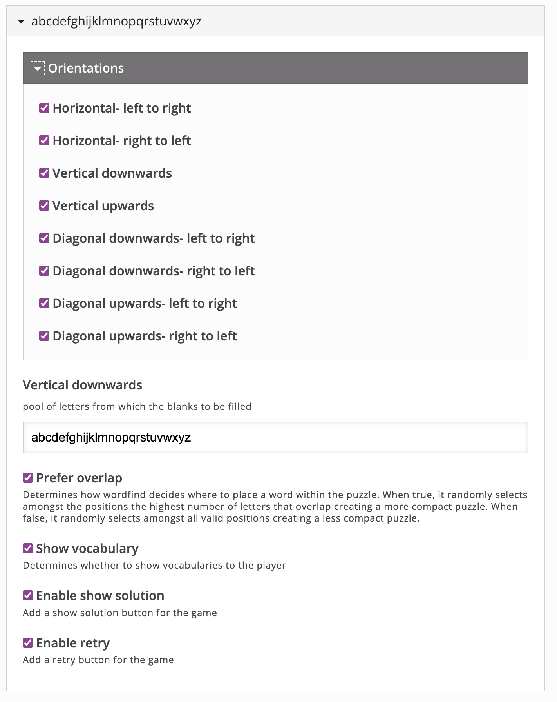Image resolution: width=557 pixels, height=702 pixels.
Task: Click the Orientations header bar
Action: pos(275,68)
